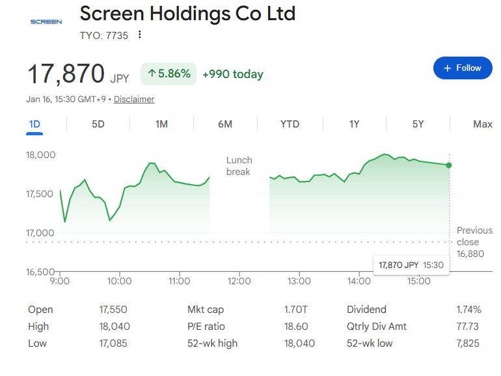Open the Disclaimer link

134,100
